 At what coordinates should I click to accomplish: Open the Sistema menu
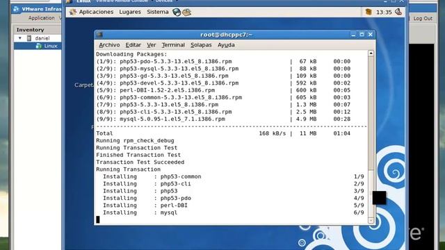[x=158, y=12]
